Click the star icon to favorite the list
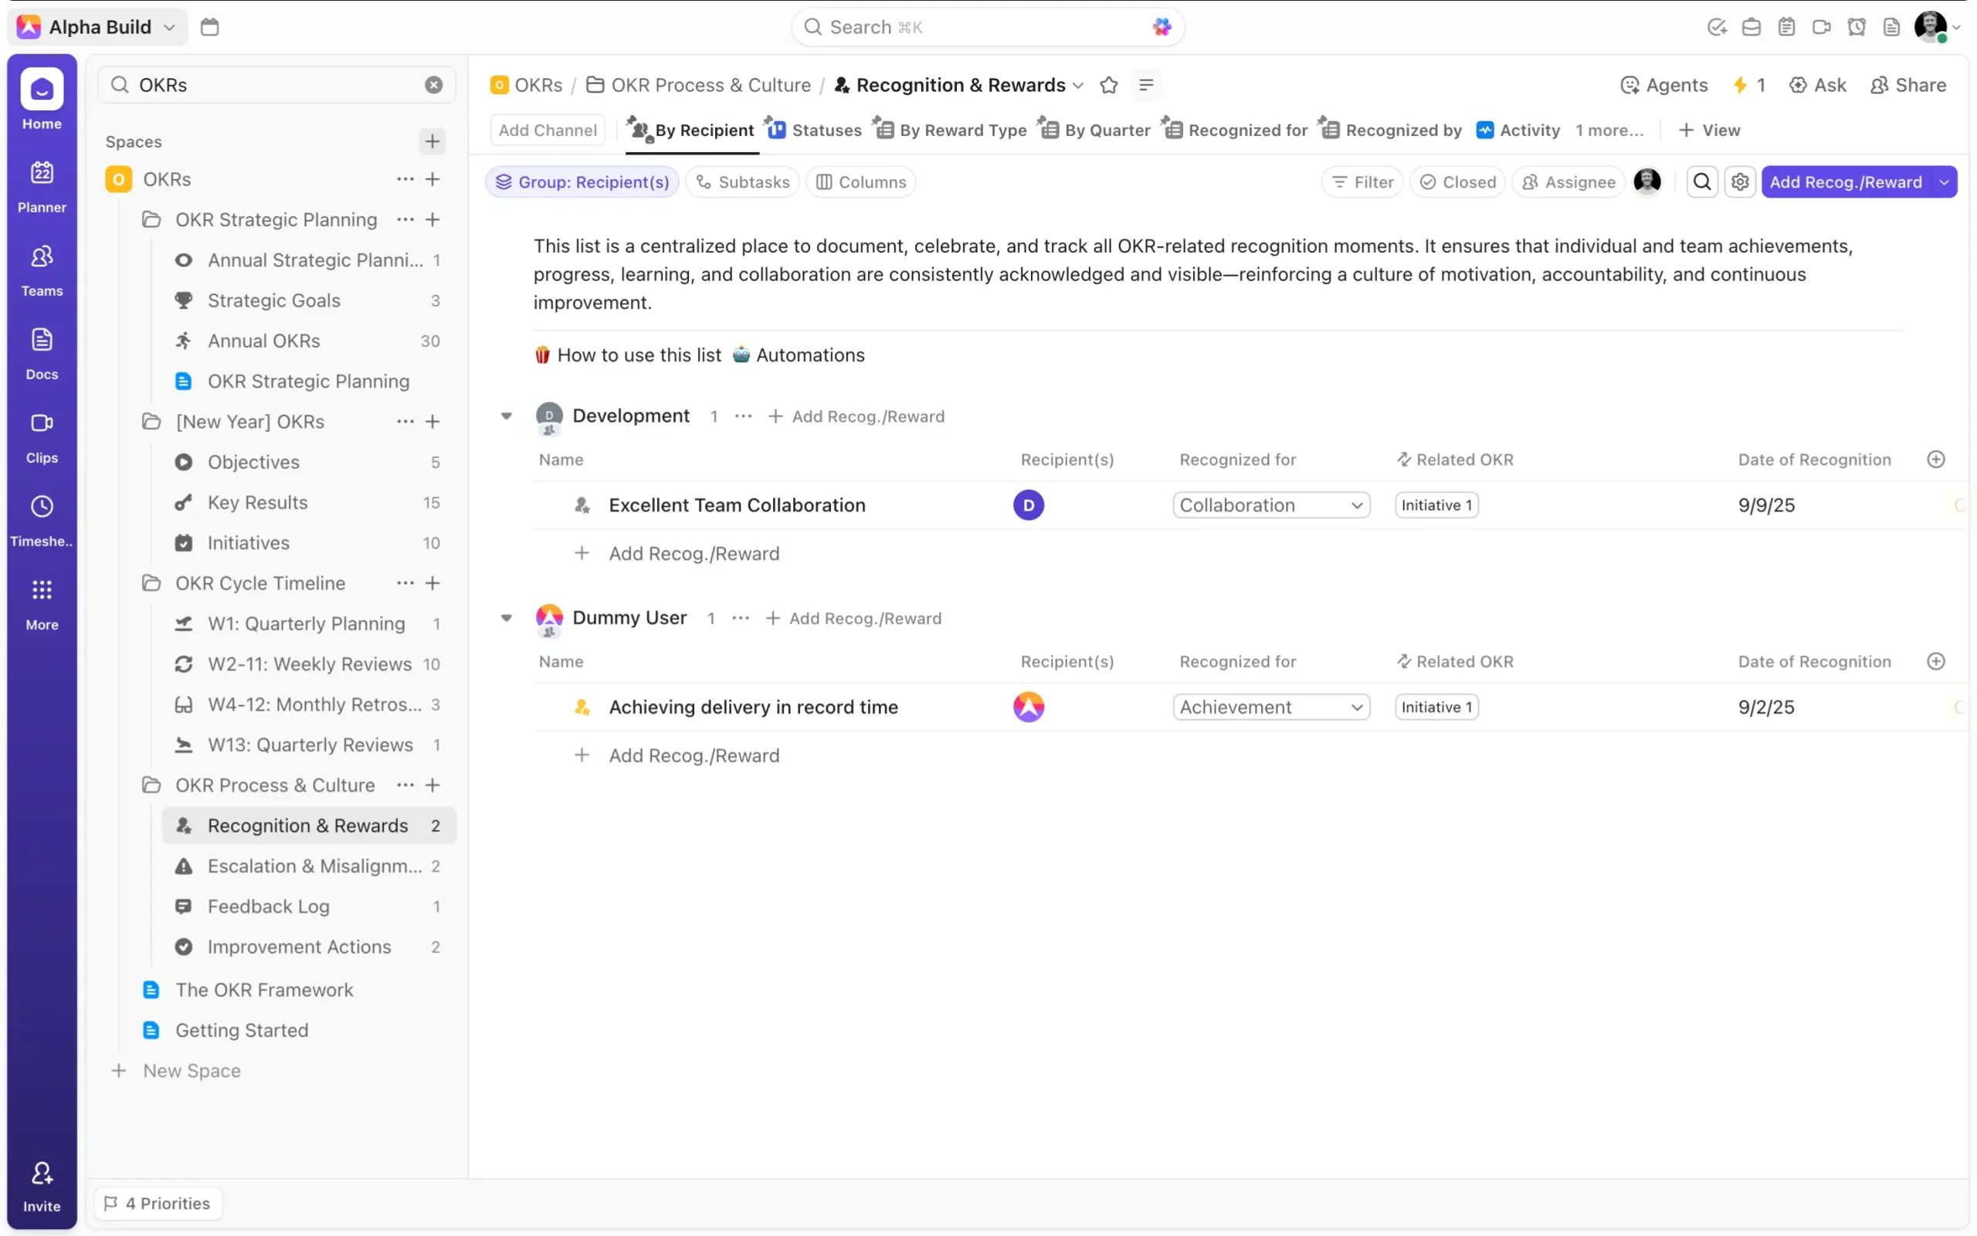Screen dimensions: 1977x1236 point(1109,85)
